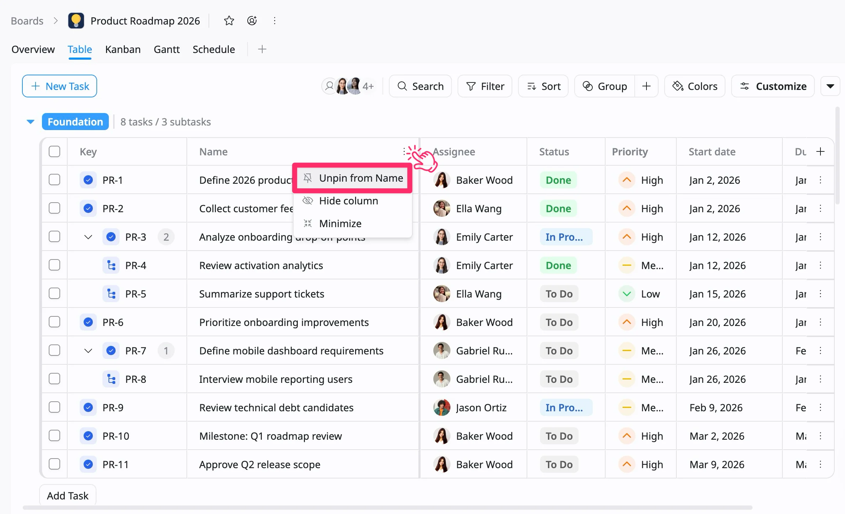Go to Boards breadcrumb
Image resolution: width=845 pixels, height=514 pixels.
pos(27,21)
